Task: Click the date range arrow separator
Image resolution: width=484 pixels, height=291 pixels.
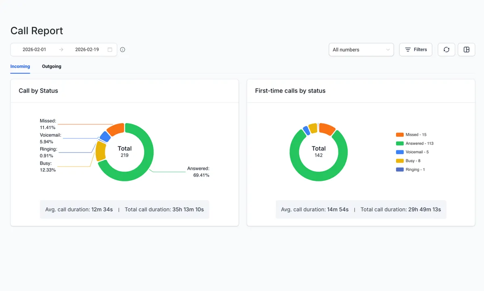Action: click(61, 50)
